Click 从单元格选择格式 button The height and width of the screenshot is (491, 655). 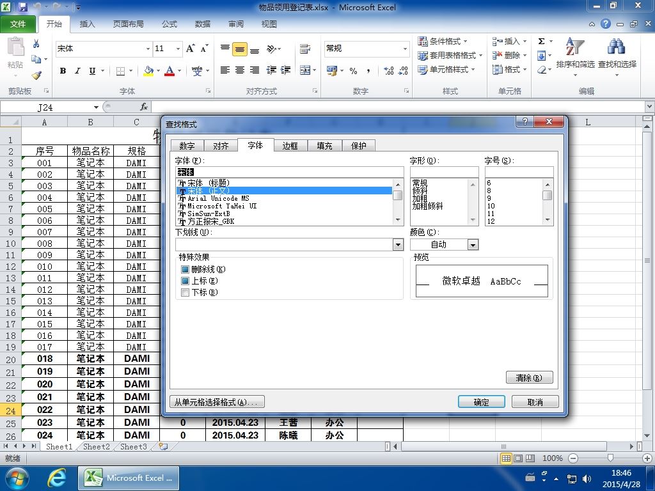217,402
